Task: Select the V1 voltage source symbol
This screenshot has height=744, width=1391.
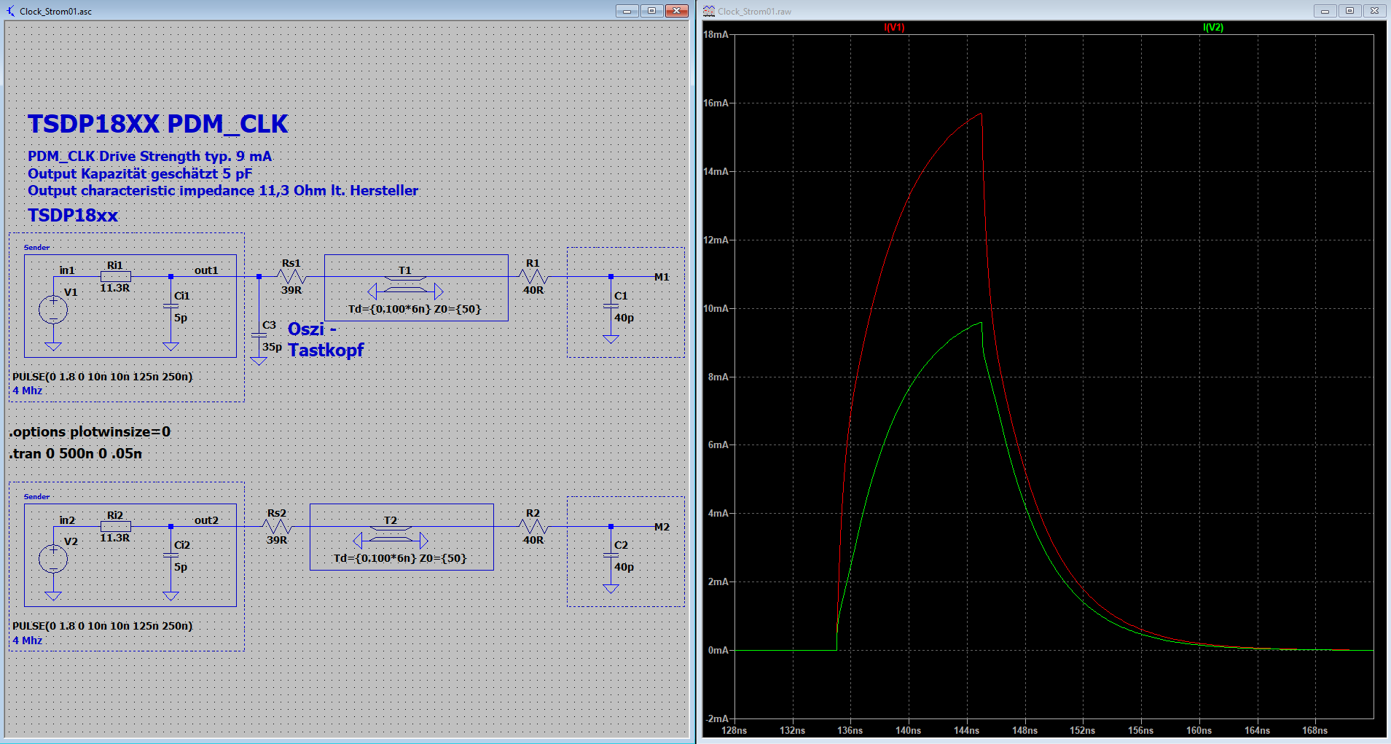Action: click(53, 310)
